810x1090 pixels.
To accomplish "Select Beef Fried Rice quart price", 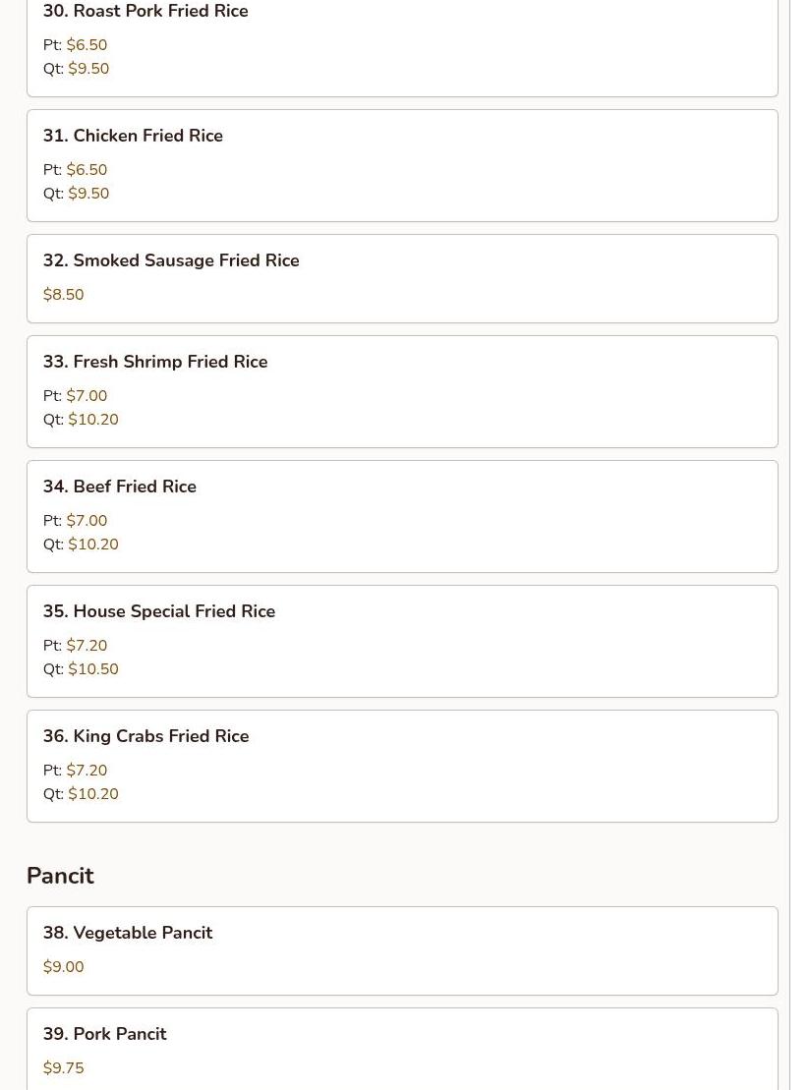I will click(93, 545).
